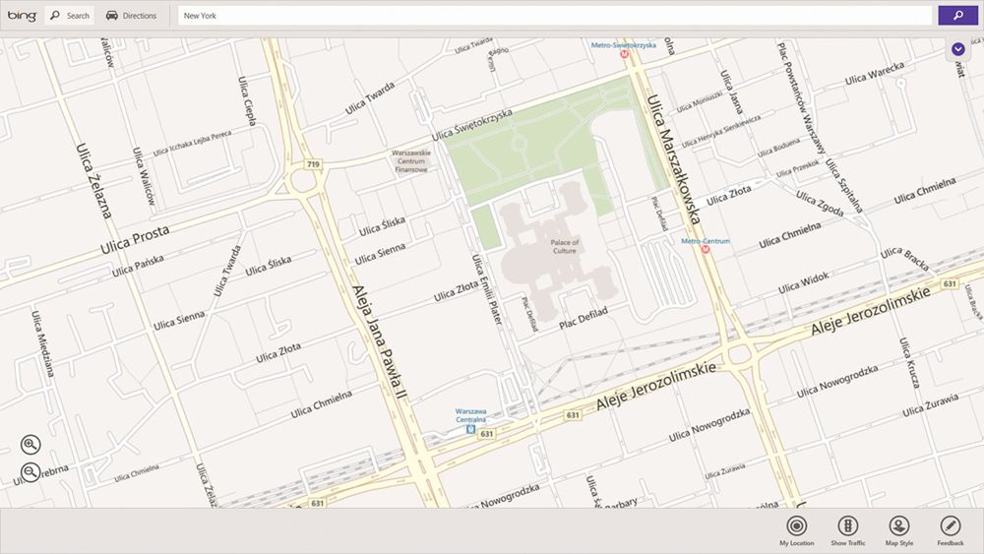Click the Ulica Miedziana label
984x554 pixels.
coord(43,343)
